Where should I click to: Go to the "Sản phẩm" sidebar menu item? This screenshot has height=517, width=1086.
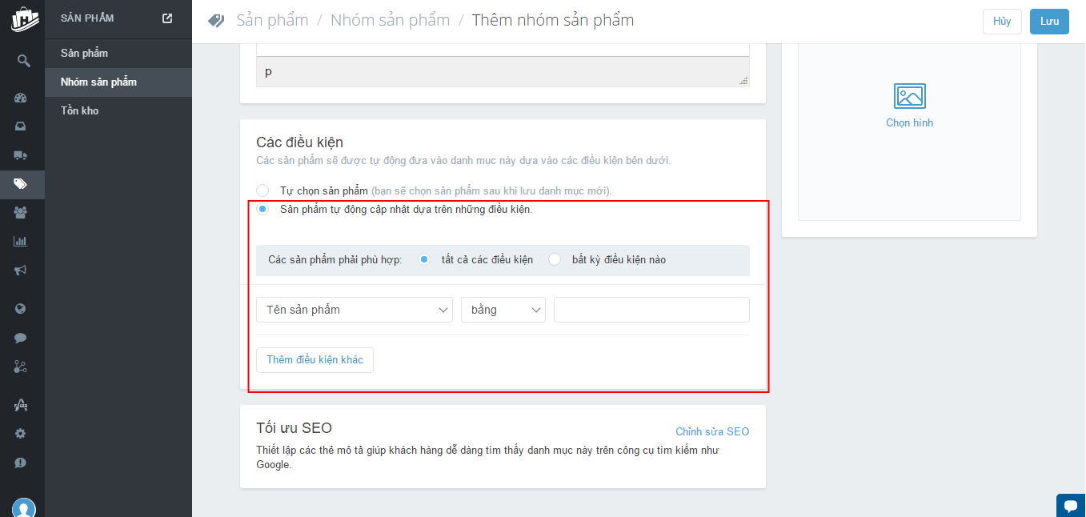point(84,53)
